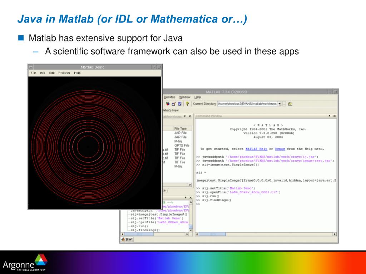The height and width of the screenshot is (274, 366).
Task: Click the MATLAB Start button
Action: tap(127, 239)
